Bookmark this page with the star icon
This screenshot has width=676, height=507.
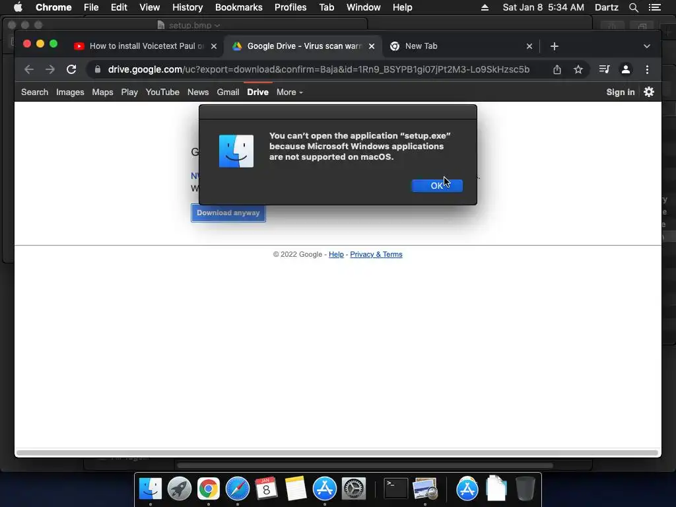pos(578,69)
